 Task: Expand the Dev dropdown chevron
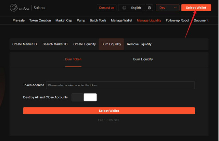(175, 8)
